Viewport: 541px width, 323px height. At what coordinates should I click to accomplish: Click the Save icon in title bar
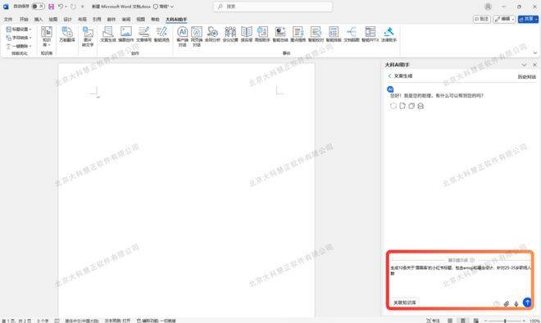click(x=51, y=7)
